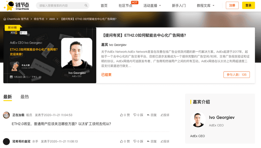Reply to the comment by 冠希哥的皇冠

point(152,141)
